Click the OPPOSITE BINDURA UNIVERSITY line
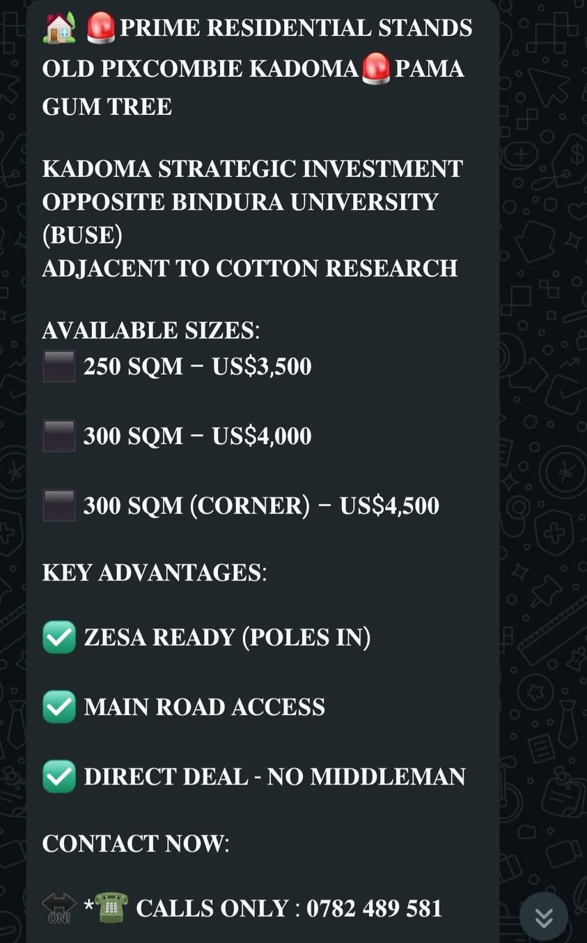The image size is (587, 943). [240, 202]
